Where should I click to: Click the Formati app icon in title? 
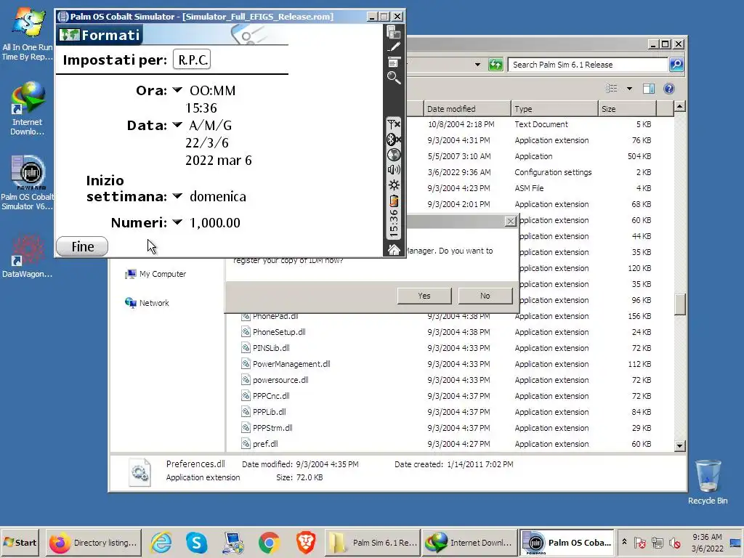coord(69,35)
